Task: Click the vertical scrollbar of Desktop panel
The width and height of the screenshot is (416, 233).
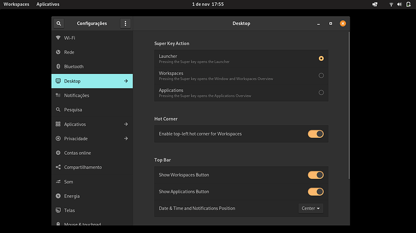Action: click(x=349, y=105)
